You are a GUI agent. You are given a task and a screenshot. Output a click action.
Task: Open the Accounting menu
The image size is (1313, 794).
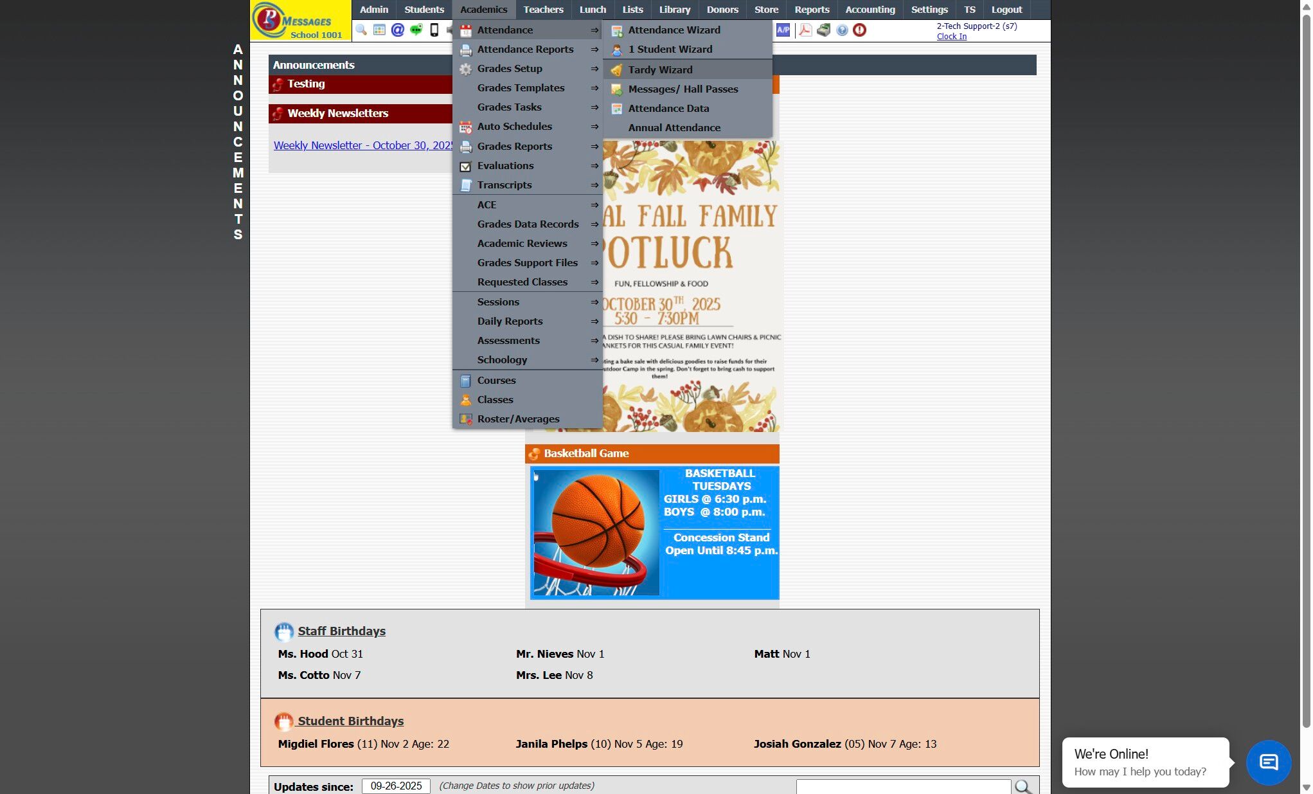tap(870, 10)
